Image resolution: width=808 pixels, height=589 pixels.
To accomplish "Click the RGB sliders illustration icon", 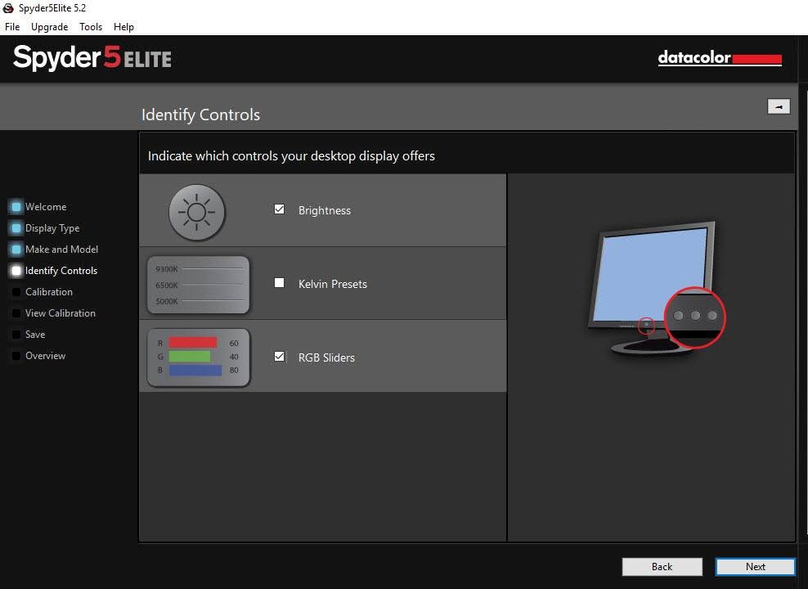I will (x=199, y=357).
